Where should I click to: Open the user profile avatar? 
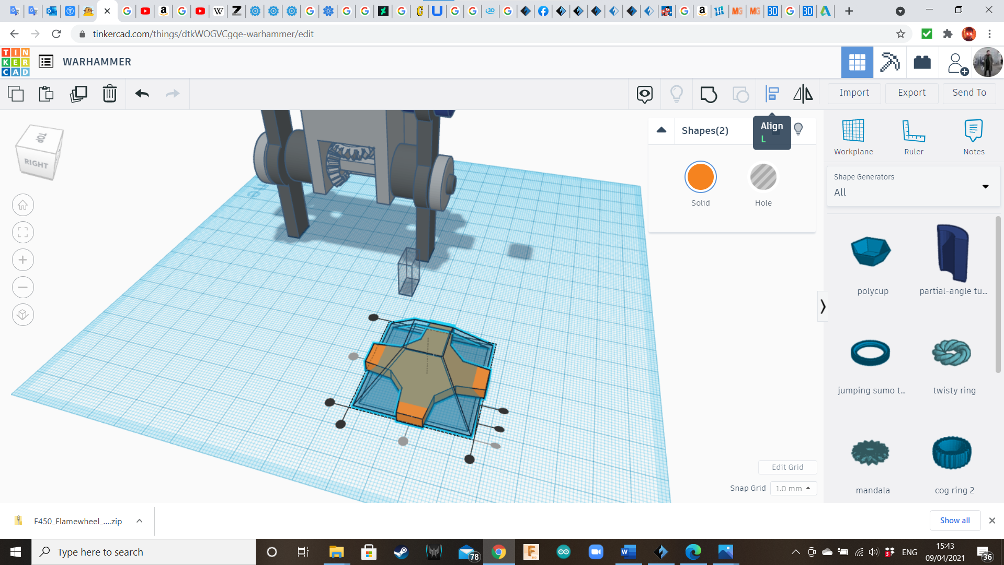point(988,62)
